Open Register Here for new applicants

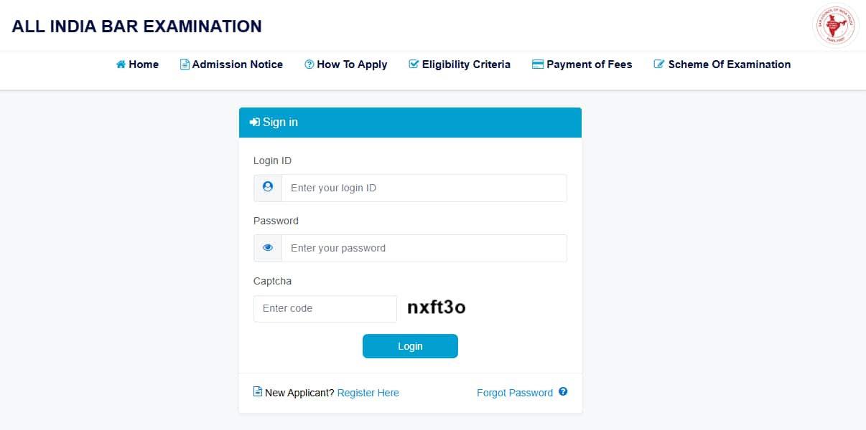368,392
